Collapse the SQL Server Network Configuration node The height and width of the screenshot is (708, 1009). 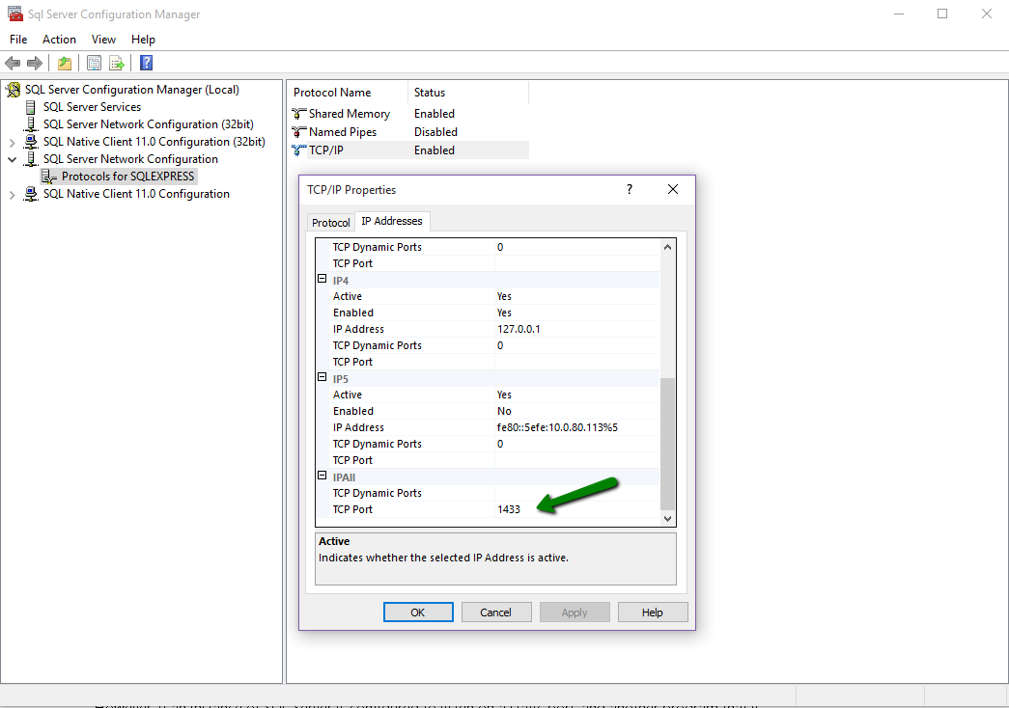[x=12, y=158]
